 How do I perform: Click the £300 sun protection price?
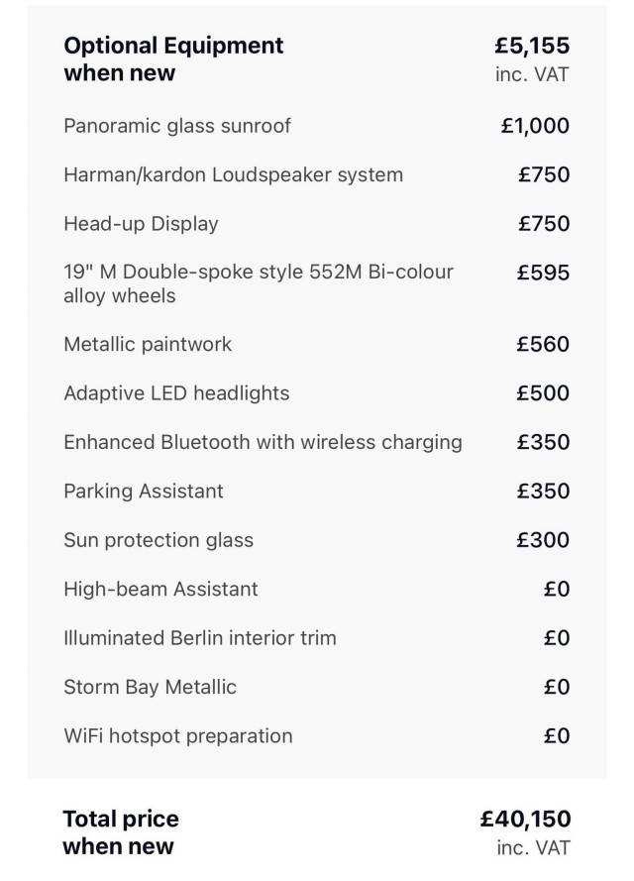tap(543, 540)
